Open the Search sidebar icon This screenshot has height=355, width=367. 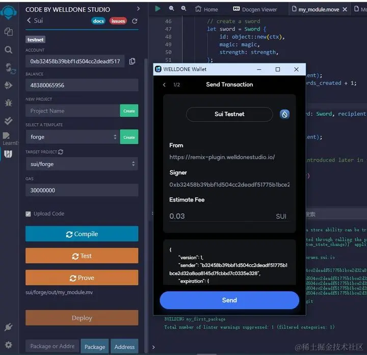coord(9,49)
